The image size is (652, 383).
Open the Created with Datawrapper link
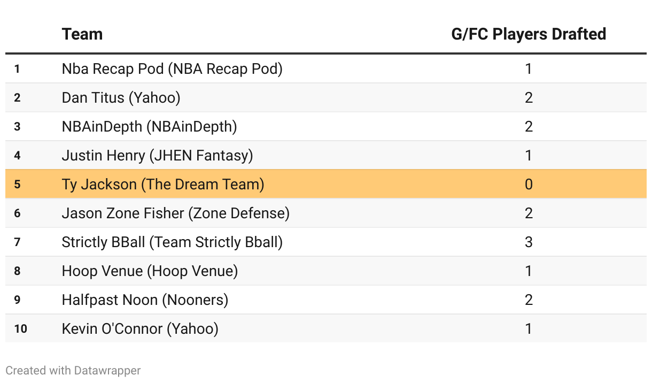click(x=73, y=370)
